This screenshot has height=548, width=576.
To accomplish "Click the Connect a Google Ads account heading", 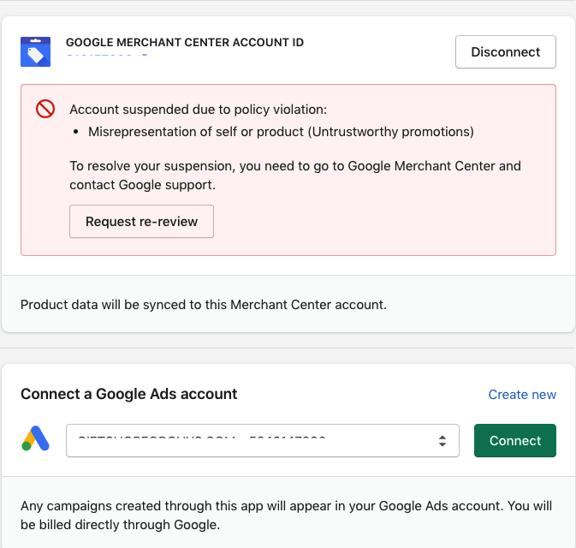I will click(x=128, y=395).
